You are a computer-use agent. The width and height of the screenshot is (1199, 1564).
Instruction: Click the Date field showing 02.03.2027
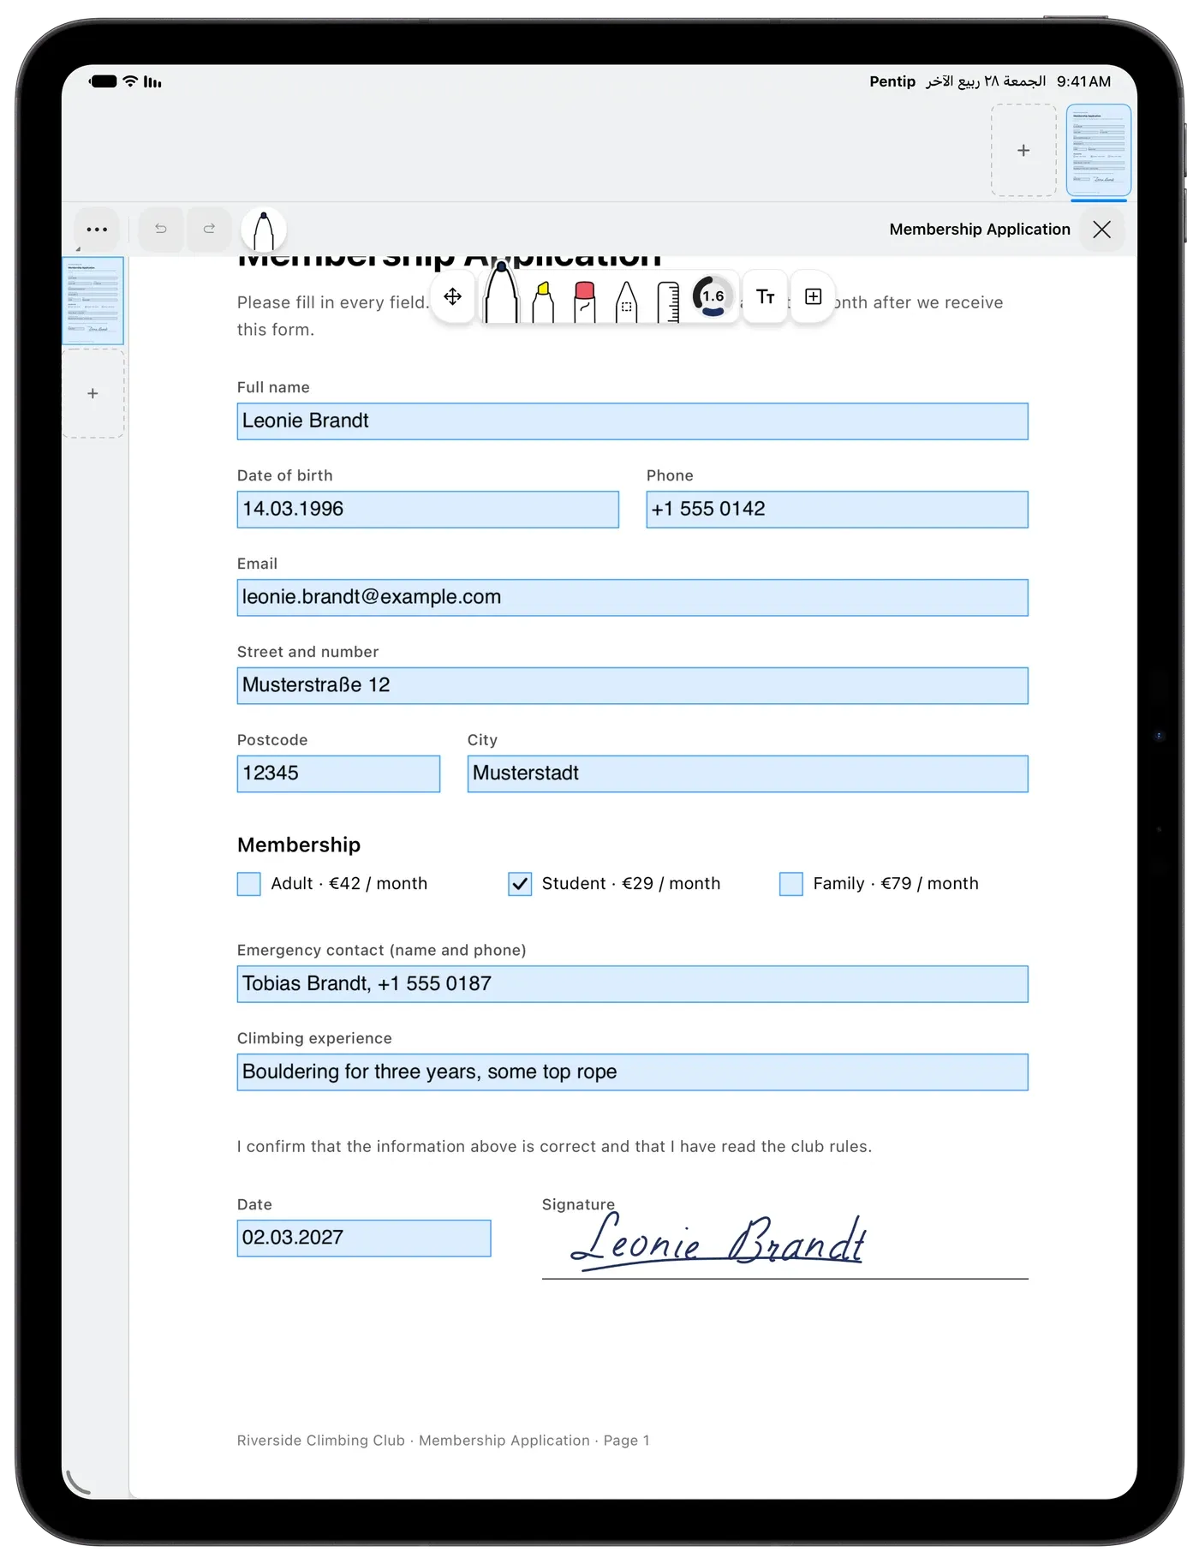pos(364,1239)
